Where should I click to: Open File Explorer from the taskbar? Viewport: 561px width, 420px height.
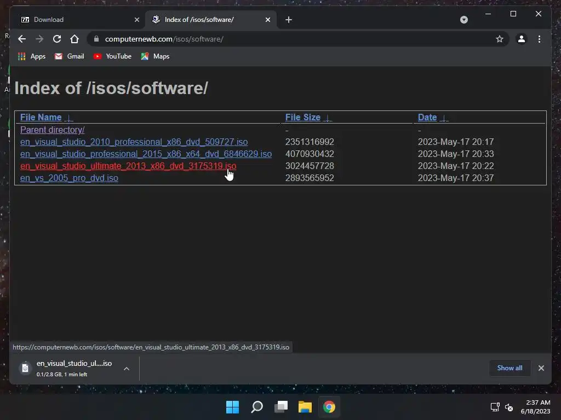pyautogui.click(x=305, y=407)
